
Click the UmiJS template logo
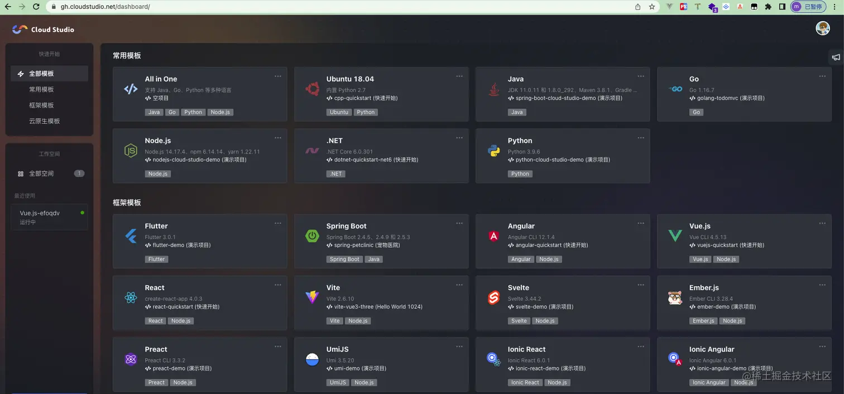pos(312,359)
